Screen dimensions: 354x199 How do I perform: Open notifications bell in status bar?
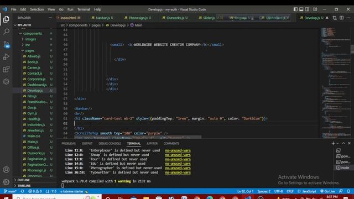click(x=348, y=191)
